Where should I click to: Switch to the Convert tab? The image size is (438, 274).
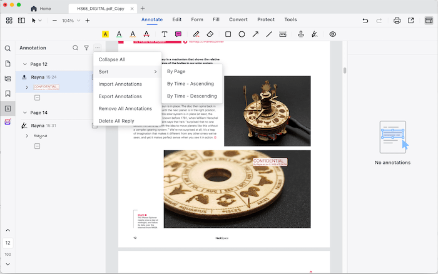click(x=230, y=19)
